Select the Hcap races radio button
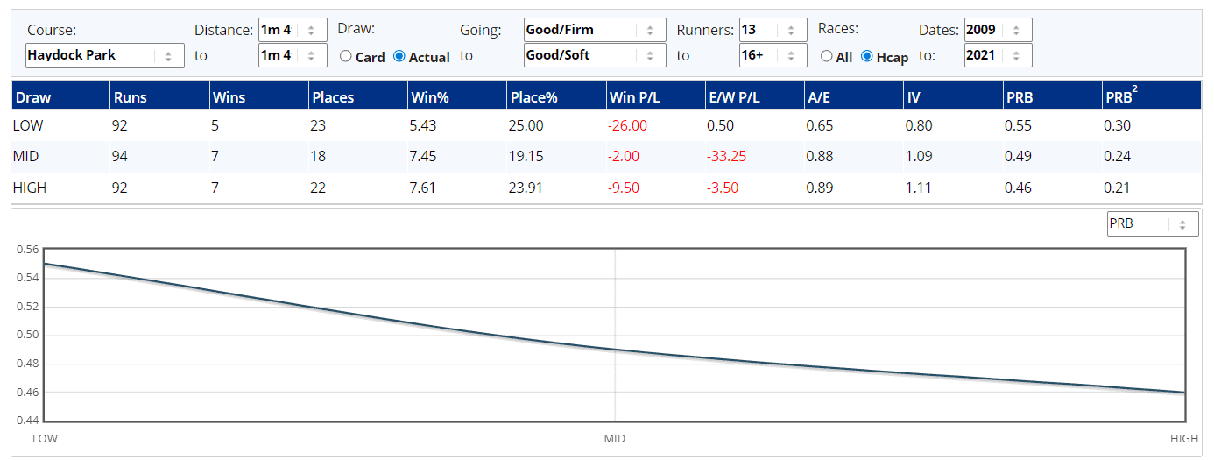This screenshot has height=460, width=1214. coord(867,57)
